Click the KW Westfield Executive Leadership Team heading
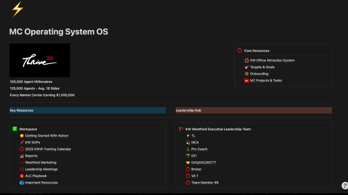Viewport: 348px width, 195px height. point(218,129)
